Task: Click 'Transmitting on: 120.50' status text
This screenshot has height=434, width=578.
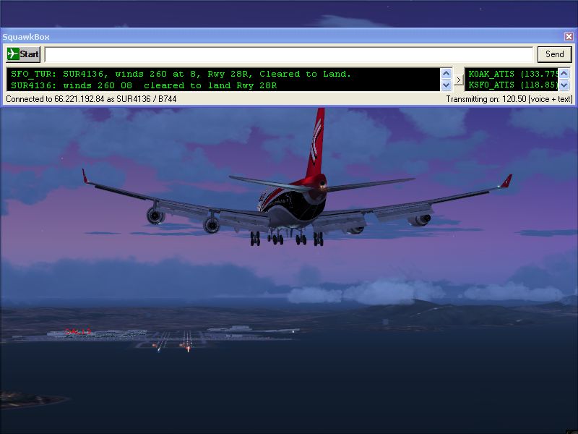Action: (x=509, y=99)
